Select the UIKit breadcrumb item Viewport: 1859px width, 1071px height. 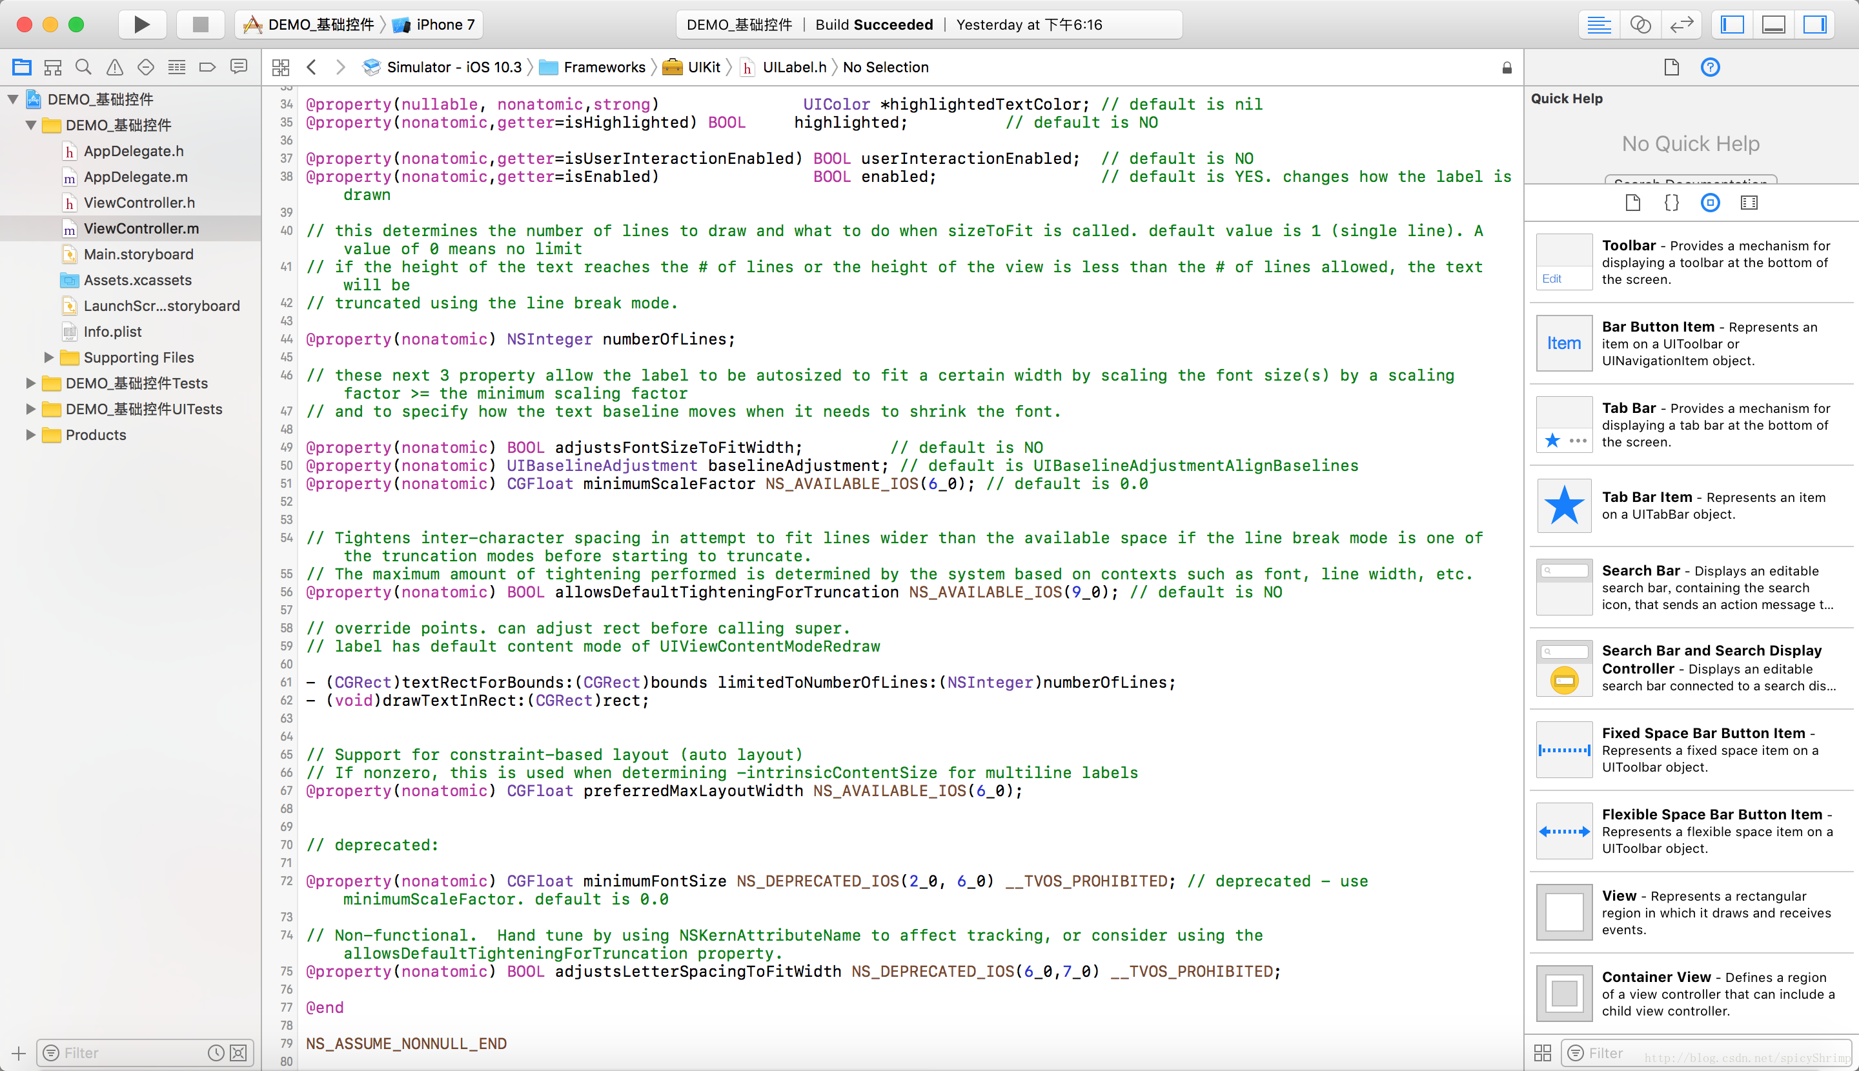pyautogui.click(x=703, y=68)
